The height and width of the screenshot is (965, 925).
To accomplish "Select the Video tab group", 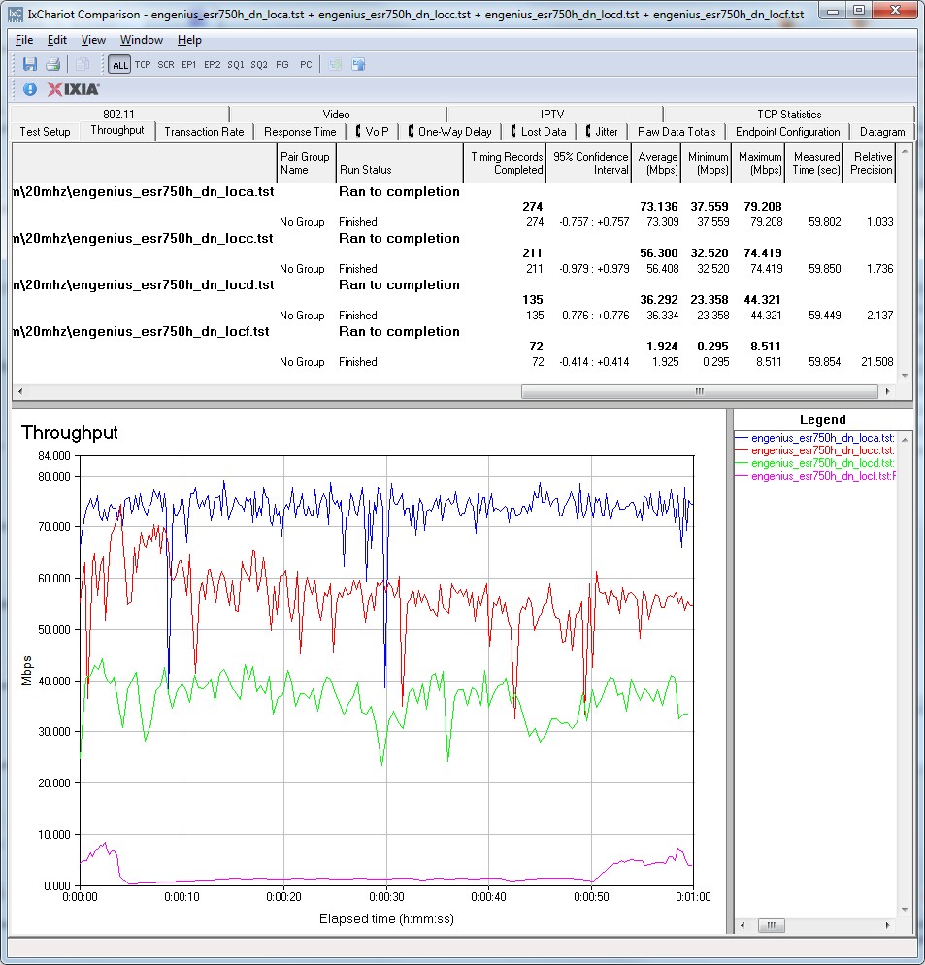I will [x=336, y=114].
